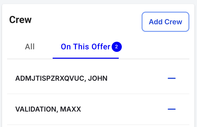The width and height of the screenshot is (197, 127).
Task: Select the On This Offer tab
Action: (x=86, y=47)
